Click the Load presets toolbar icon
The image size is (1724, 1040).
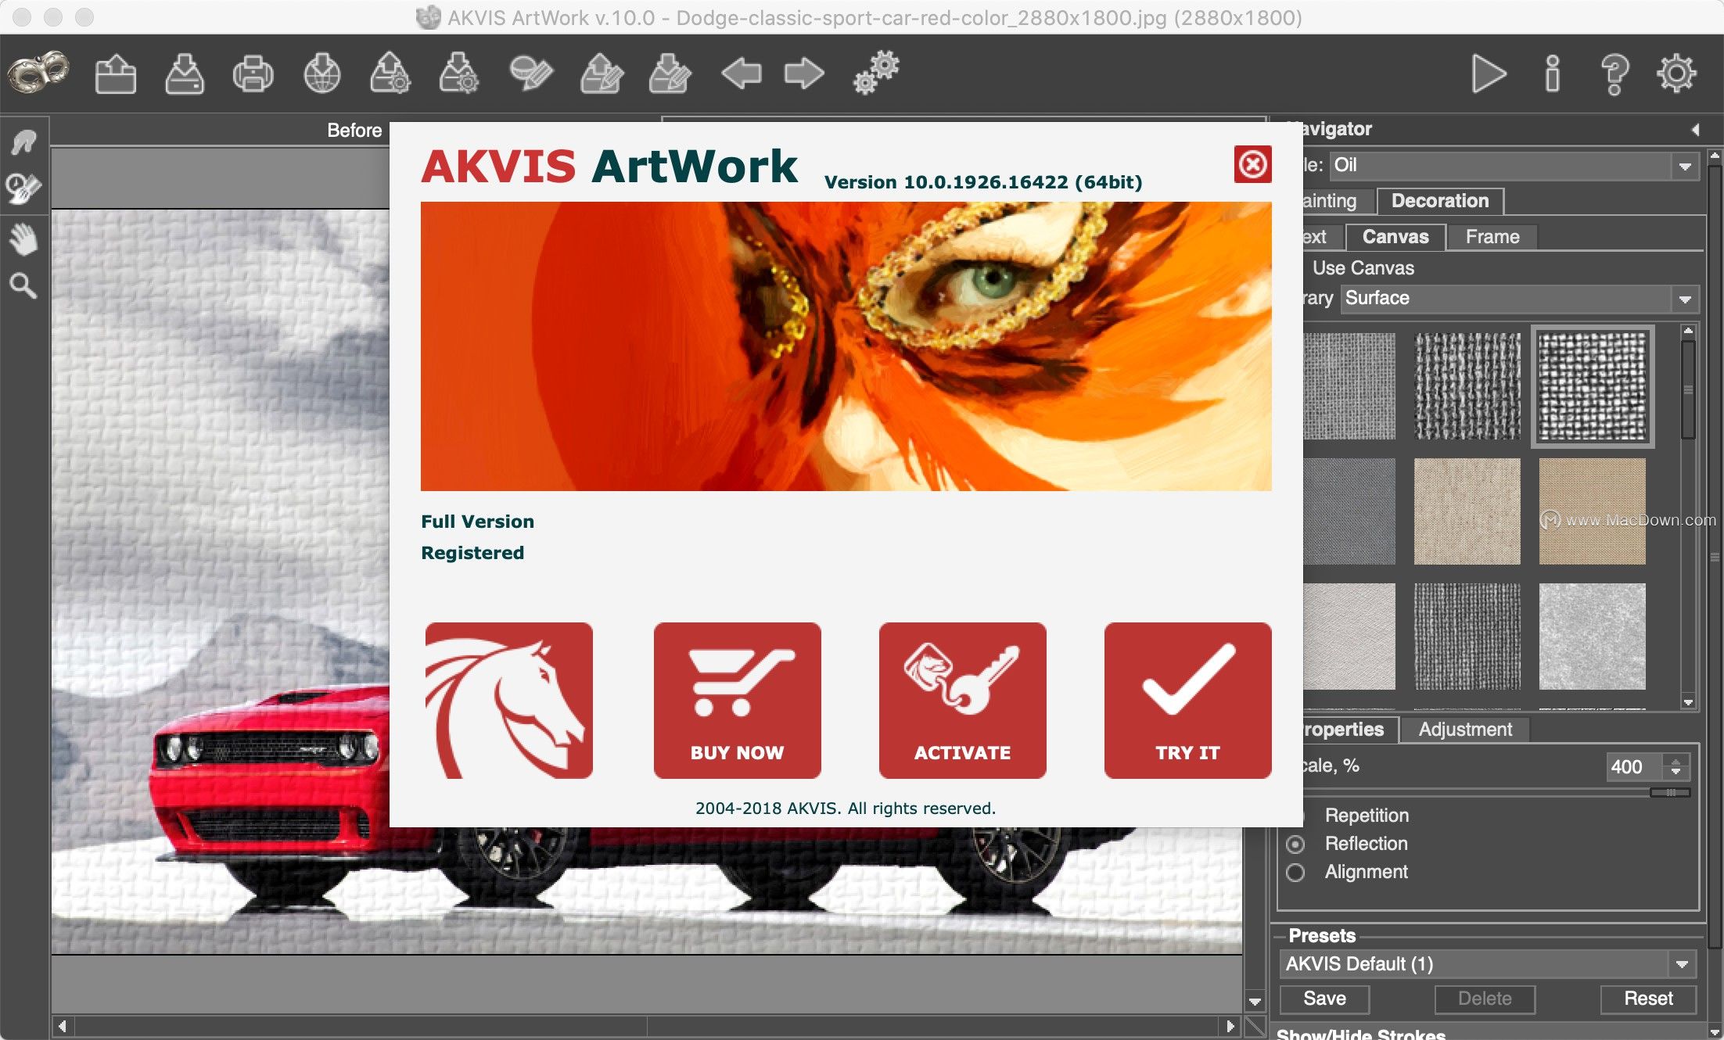(390, 74)
